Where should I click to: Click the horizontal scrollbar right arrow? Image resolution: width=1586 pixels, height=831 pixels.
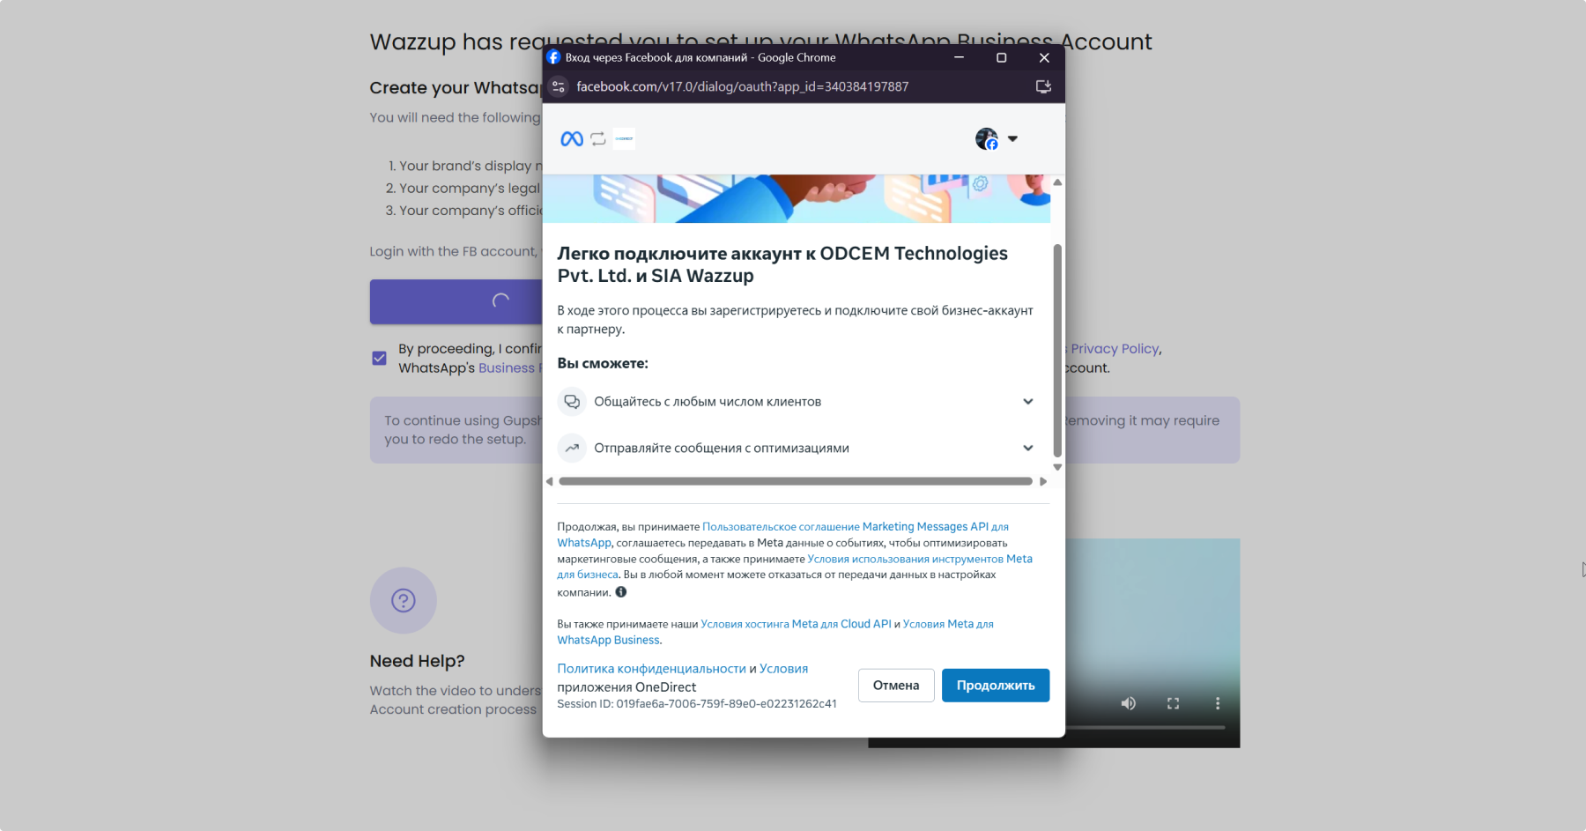(x=1043, y=481)
